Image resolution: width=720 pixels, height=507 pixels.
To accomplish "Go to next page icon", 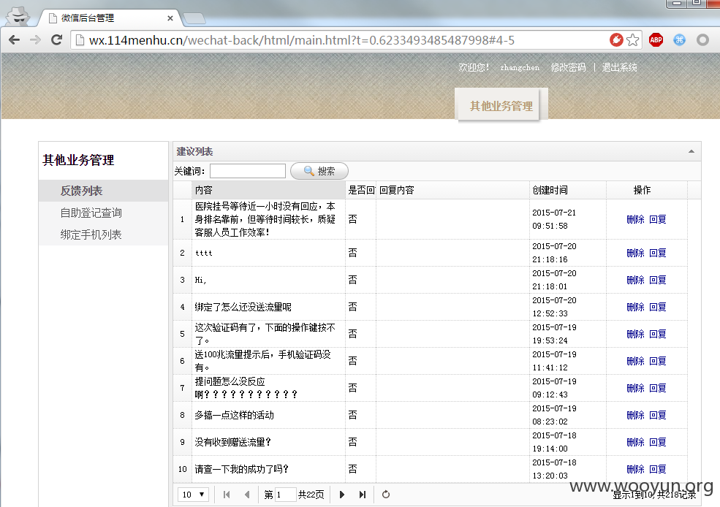I will pyautogui.click(x=341, y=495).
